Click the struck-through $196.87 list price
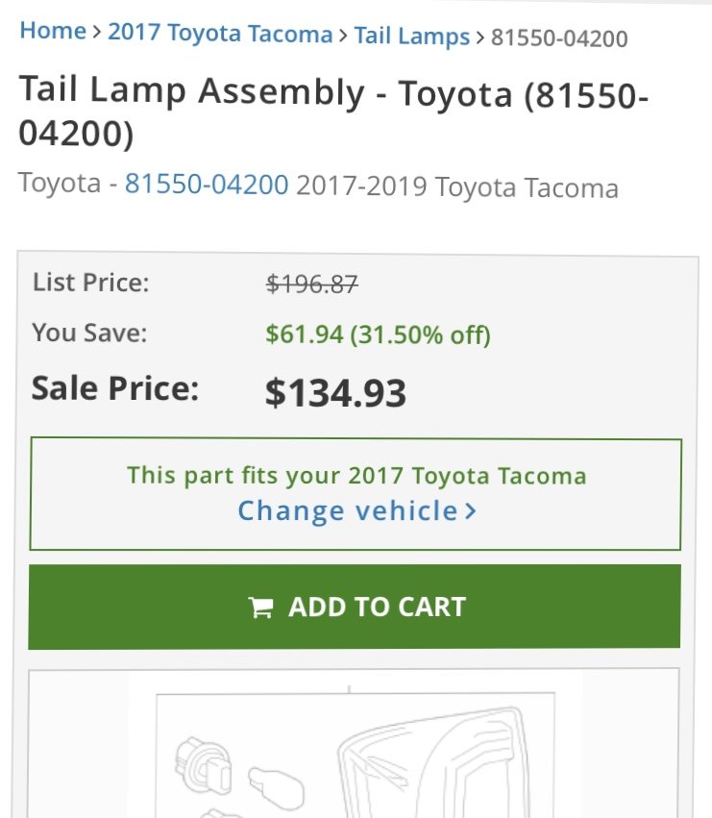Image resolution: width=712 pixels, height=818 pixels. (312, 285)
